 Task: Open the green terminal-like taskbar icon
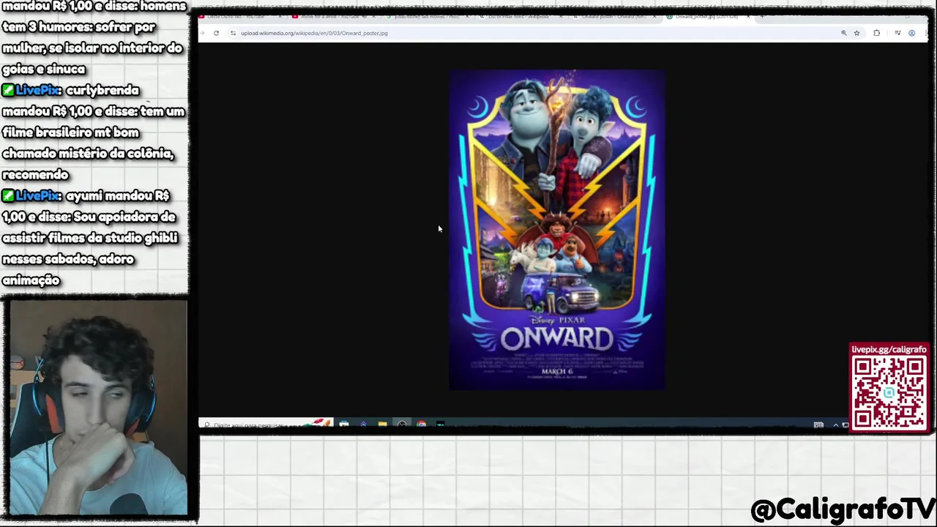click(x=440, y=425)
